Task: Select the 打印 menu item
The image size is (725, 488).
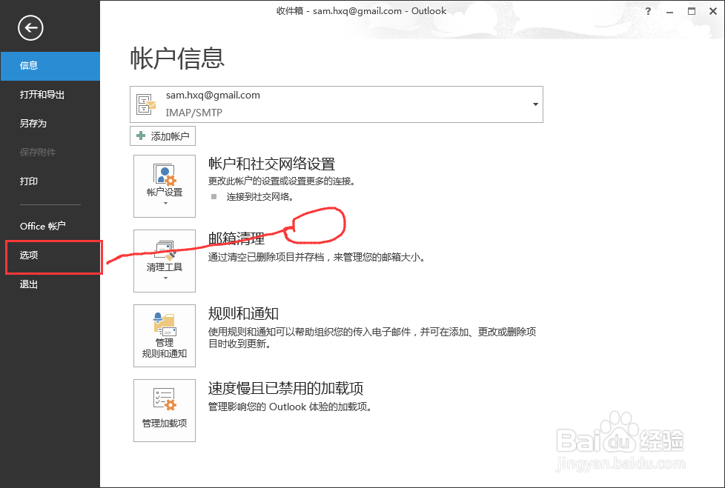Action: (50, 181)
